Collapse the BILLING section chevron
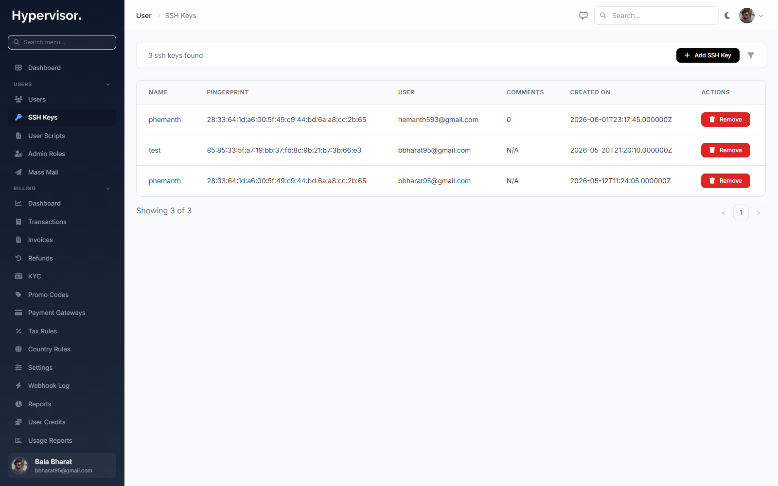 [108, 189]
